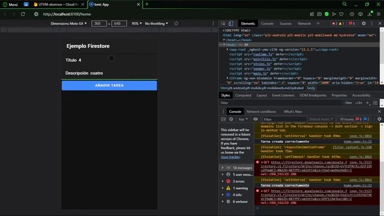Image resolution: width=384 pixels, height=216 pixels.
Task: Toggle the console sidebar icon
Action: pyautogui.click(x=223, y=119)
